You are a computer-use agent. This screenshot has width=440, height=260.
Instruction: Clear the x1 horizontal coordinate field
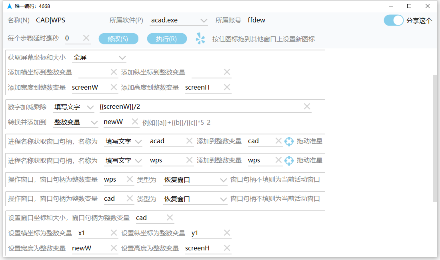[x=114, y=233]
